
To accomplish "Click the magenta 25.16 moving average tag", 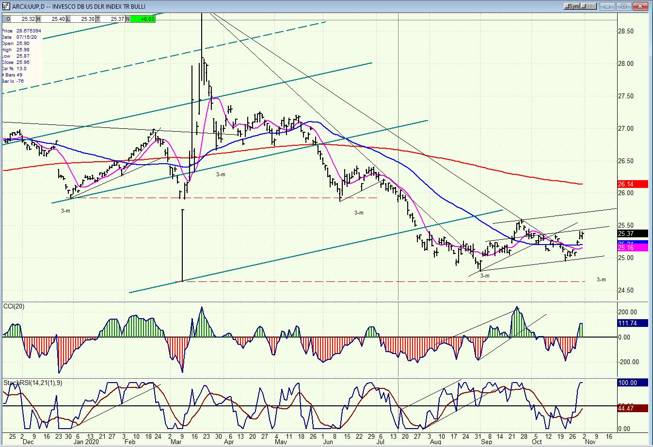I will point(633,248).
